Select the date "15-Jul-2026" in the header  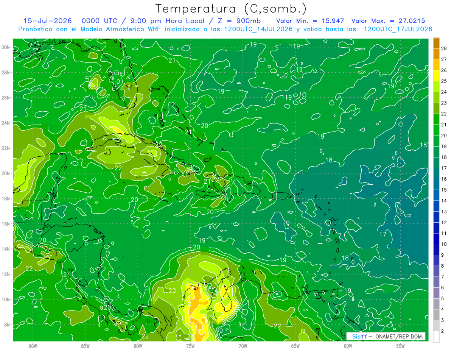point(48,21)
